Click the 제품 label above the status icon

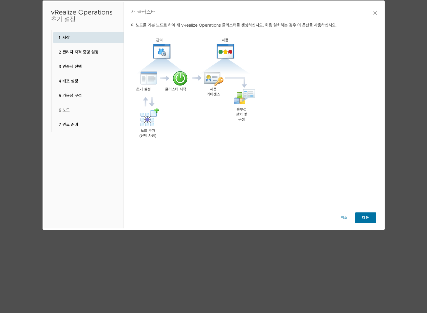click(x=225, y=40)
